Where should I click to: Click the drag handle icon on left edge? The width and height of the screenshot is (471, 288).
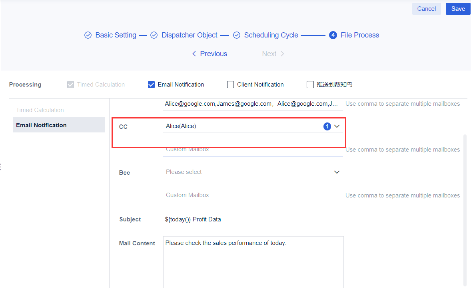(x=1, y=168)
